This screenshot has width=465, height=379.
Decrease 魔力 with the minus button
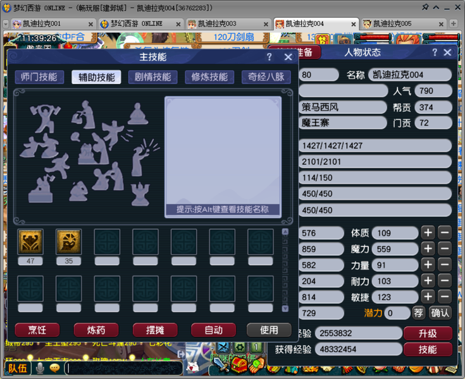pos(445,249)
